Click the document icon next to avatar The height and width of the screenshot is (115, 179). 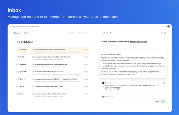point(165,26)
